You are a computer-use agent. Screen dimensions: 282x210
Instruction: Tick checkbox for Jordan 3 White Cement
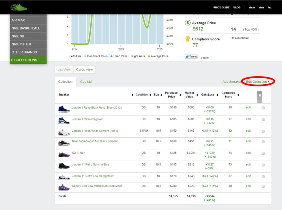click(x=263, y=131)
